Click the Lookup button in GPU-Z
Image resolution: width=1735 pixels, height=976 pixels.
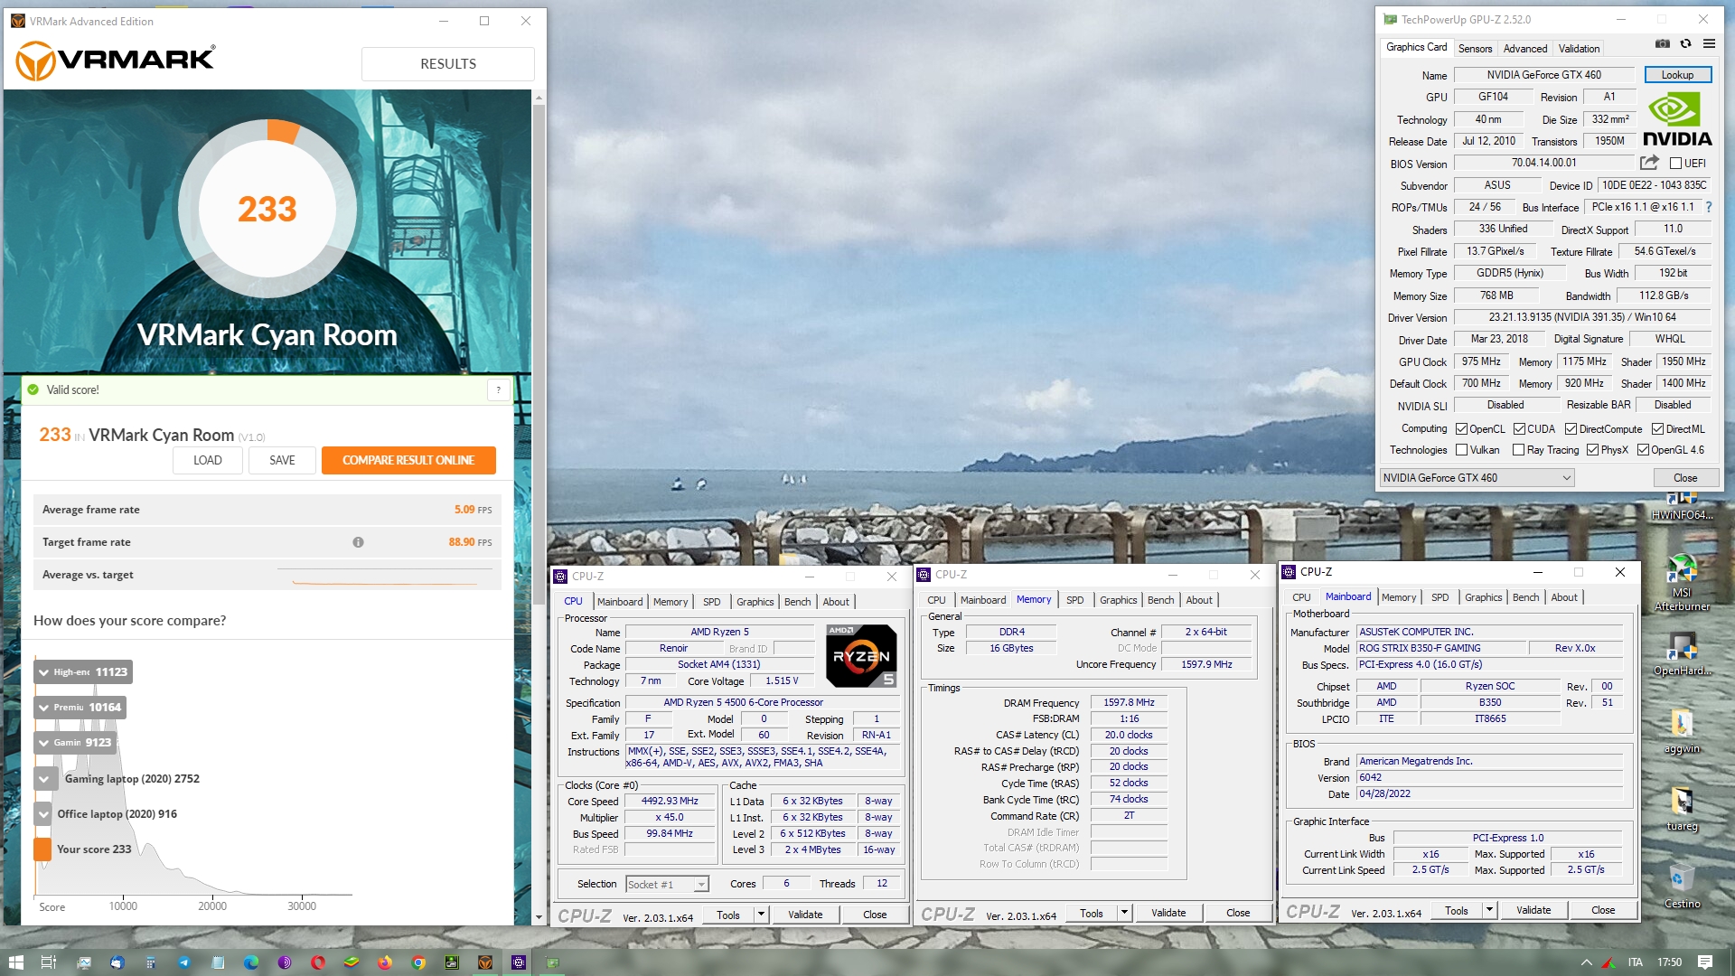click(x=1677, y=75)
